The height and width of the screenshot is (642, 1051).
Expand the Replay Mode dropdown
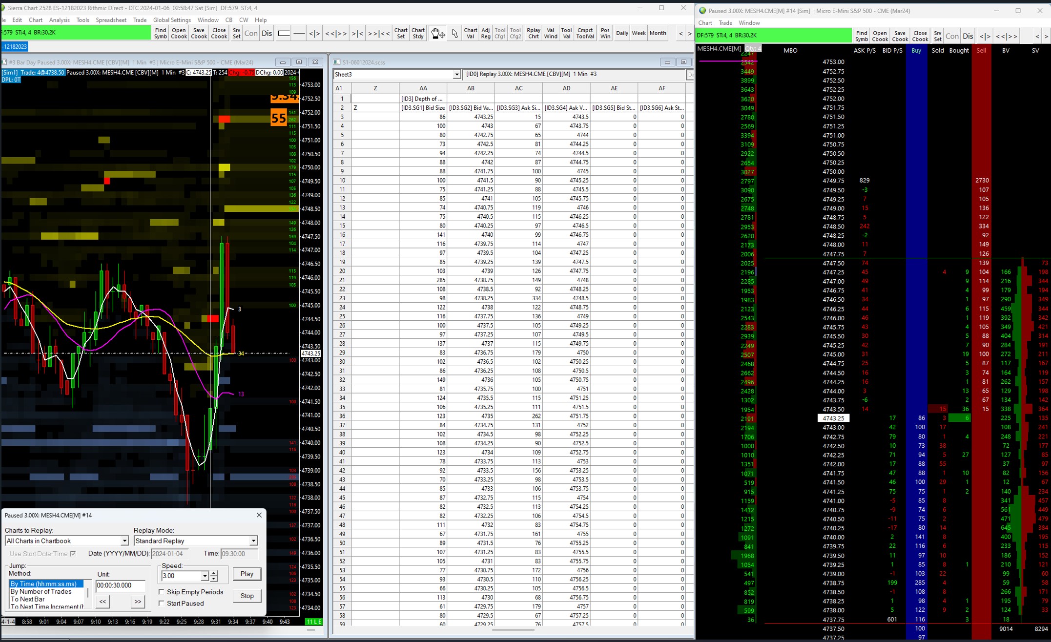(x=253, y=541)
